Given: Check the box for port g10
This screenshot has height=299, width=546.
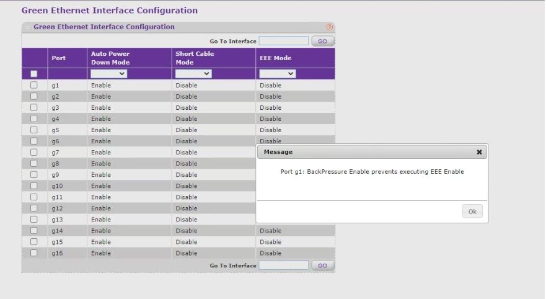Looking at the screenshot, I should (34, 185).
